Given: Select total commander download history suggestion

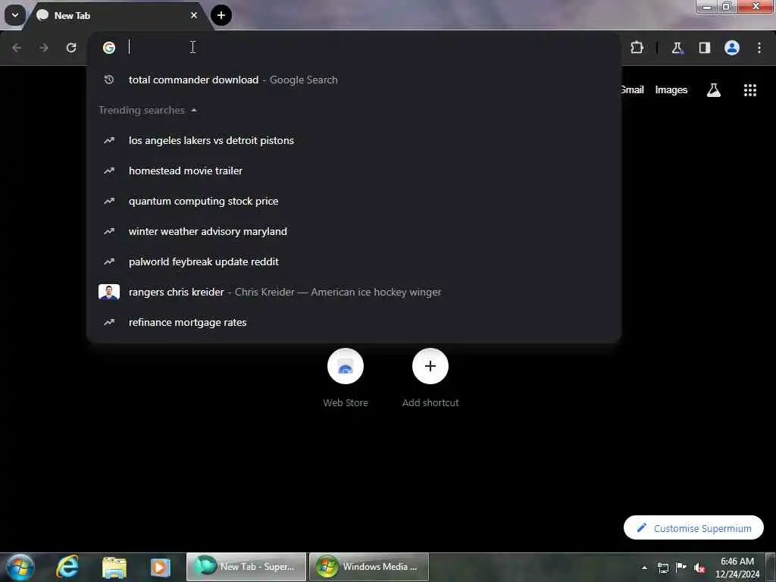Looking at the screenshot, I should pyautogui.click(x=354, y=80).
